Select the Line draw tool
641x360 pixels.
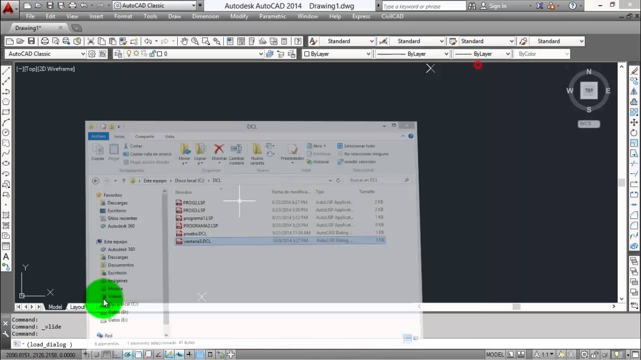point(6,71)
